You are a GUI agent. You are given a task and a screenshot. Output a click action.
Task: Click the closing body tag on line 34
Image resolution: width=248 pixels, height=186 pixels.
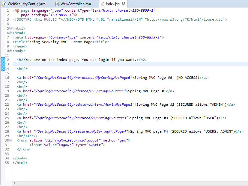20,158
